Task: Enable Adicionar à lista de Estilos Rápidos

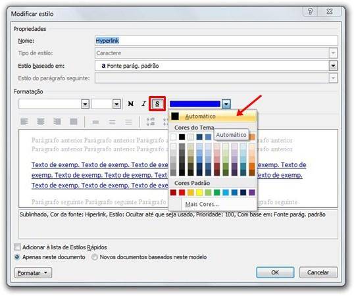Action: tap(17, 247)
